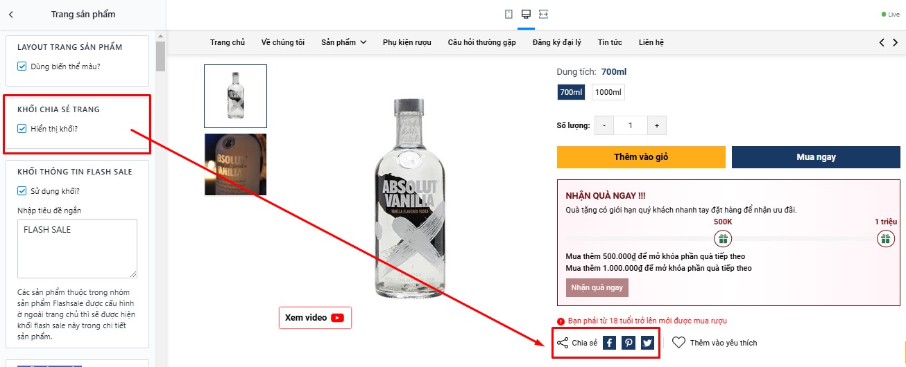Uncheck 'Hiển thị khối?' checkbox
Screen dimensions: 906x367
[x=22, y=128]
